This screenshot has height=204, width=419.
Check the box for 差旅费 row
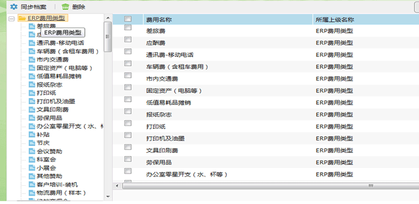128,28
